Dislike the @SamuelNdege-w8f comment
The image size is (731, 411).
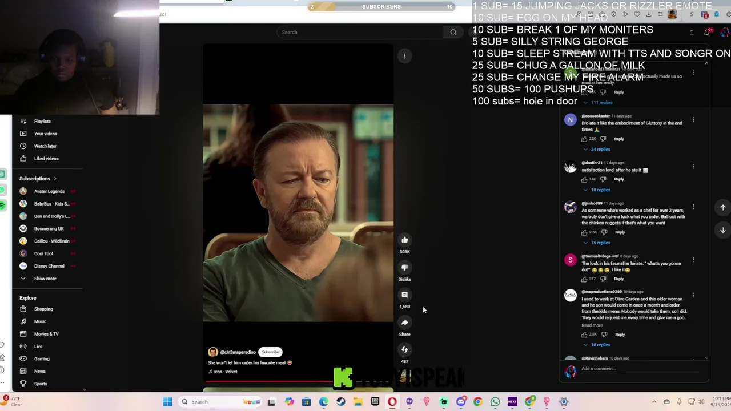(x=603, y=279)
